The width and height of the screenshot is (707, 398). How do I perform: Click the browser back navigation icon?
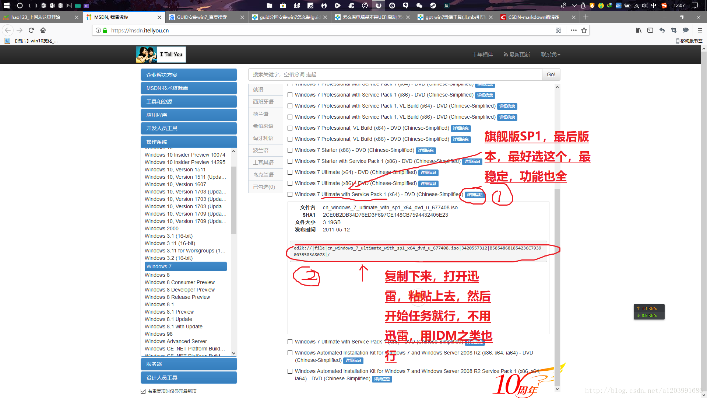point(8,30)
